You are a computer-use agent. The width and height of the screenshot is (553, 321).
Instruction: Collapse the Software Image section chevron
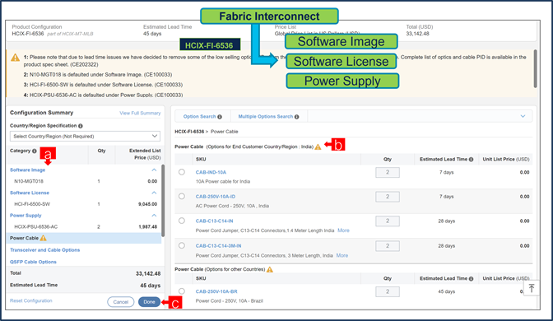point(154,170)
